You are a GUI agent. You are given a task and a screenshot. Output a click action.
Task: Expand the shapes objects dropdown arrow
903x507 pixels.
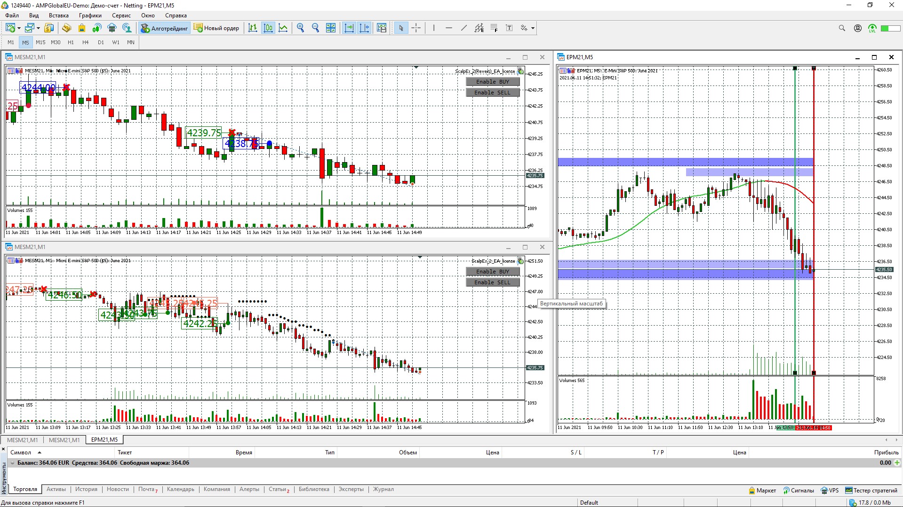point(533,28)
